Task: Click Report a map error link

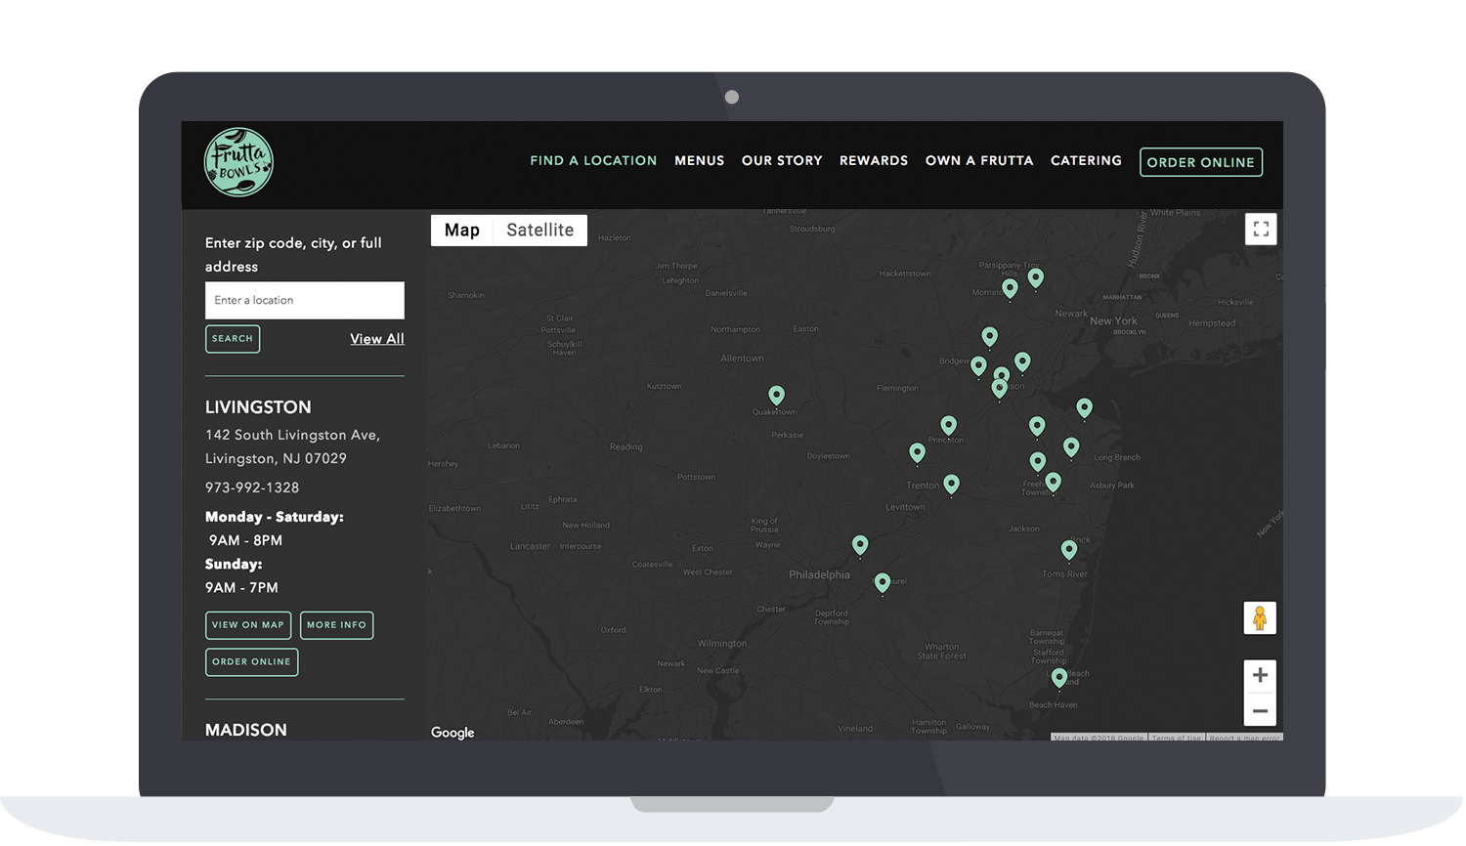Action: [x=1244, y=738]
